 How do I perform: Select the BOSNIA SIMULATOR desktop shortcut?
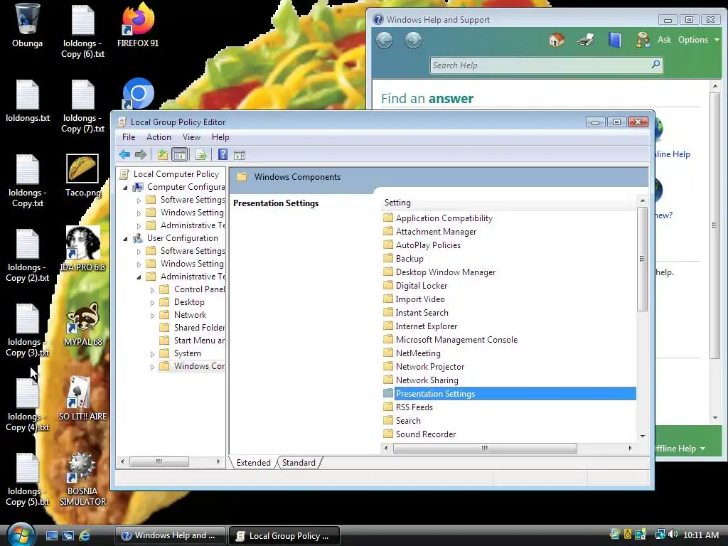82,478
